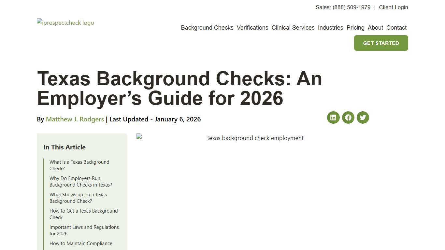The width and height of the screenshot is (445, 250).
Task: Open the Industries menu
Action: tap(331, 28)
